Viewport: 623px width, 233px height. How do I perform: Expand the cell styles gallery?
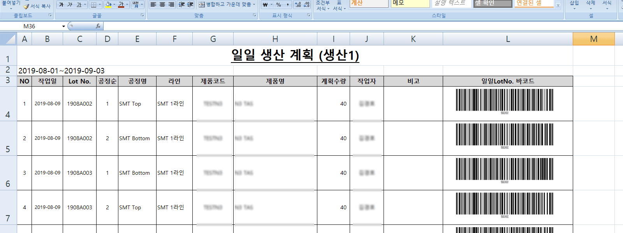pos(558,5)
